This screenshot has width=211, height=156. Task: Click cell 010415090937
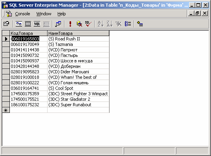coord(28,61)
